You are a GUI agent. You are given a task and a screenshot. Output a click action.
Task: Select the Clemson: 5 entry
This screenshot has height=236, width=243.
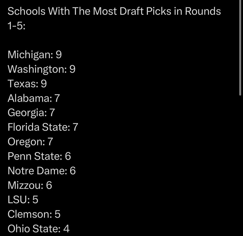click(34, 214)
